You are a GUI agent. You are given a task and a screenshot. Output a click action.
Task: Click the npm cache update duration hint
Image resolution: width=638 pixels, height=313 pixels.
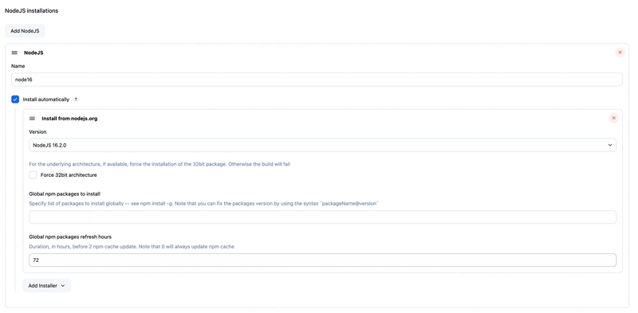point(132,246)
